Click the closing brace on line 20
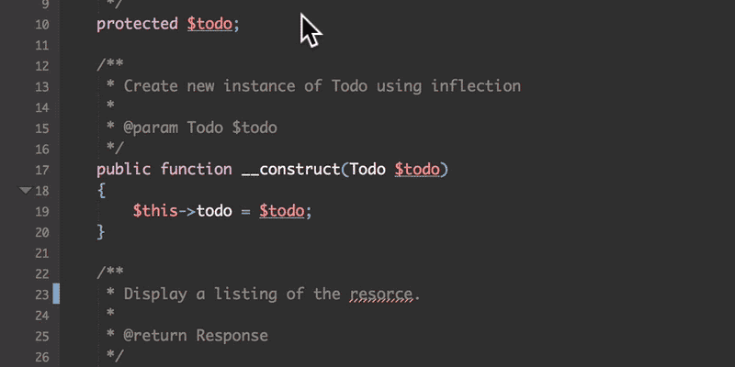 [101, 232]
